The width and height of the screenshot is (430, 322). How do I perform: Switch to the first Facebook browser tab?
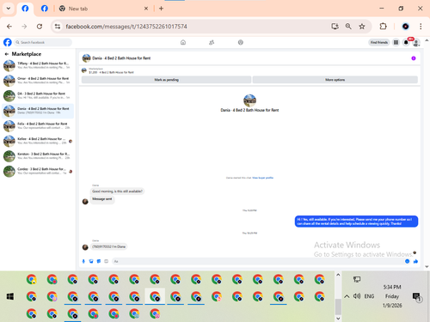[25, 9]
